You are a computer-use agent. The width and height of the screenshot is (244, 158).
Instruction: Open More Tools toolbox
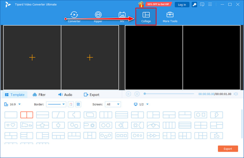click(x=170, y=16)
